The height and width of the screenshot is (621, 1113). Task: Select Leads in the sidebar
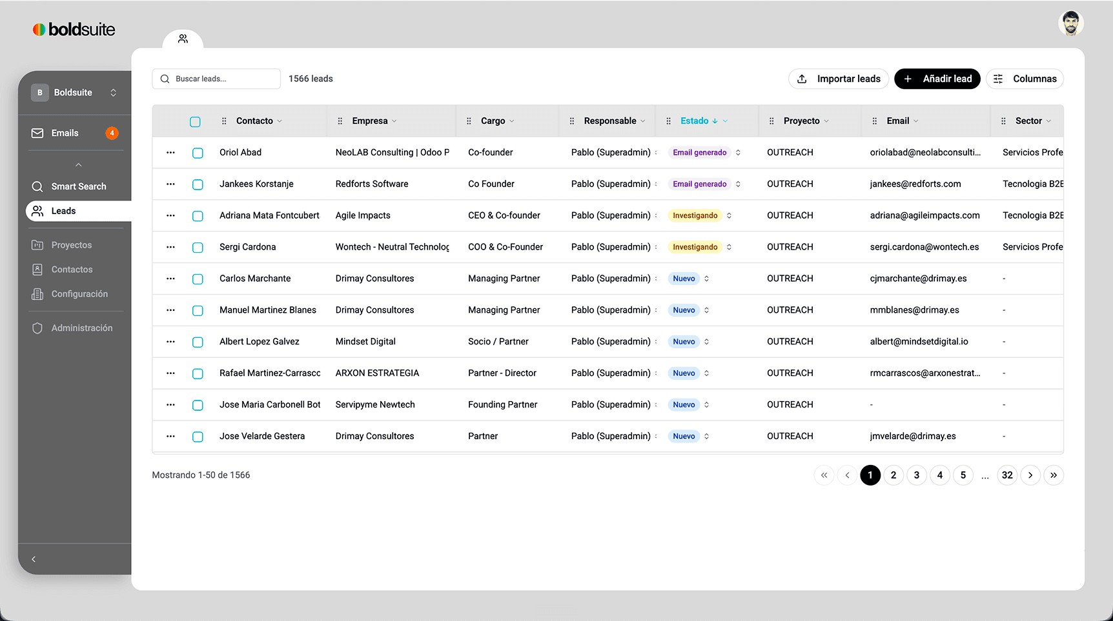click(78, 211)
